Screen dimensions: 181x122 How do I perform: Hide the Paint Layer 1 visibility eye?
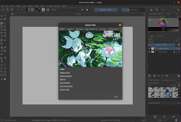click(149, 48)
